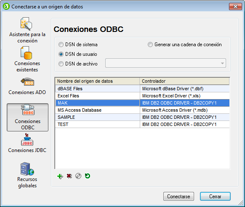The image size is (245, 207).
Task: Click Microsoft Access Driver (*.mdb) cell
Action: 184,110
